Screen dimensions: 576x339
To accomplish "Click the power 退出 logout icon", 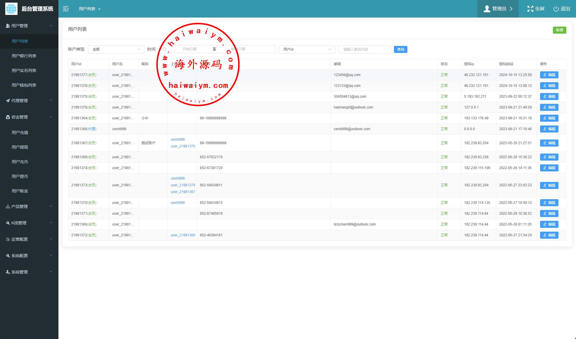I will point(556,9).
